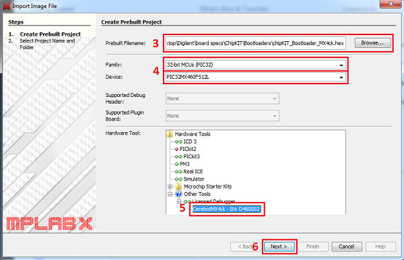Select step 1 Create Prebuilt Project
The image size is (404, 260).
pos(50,34)
